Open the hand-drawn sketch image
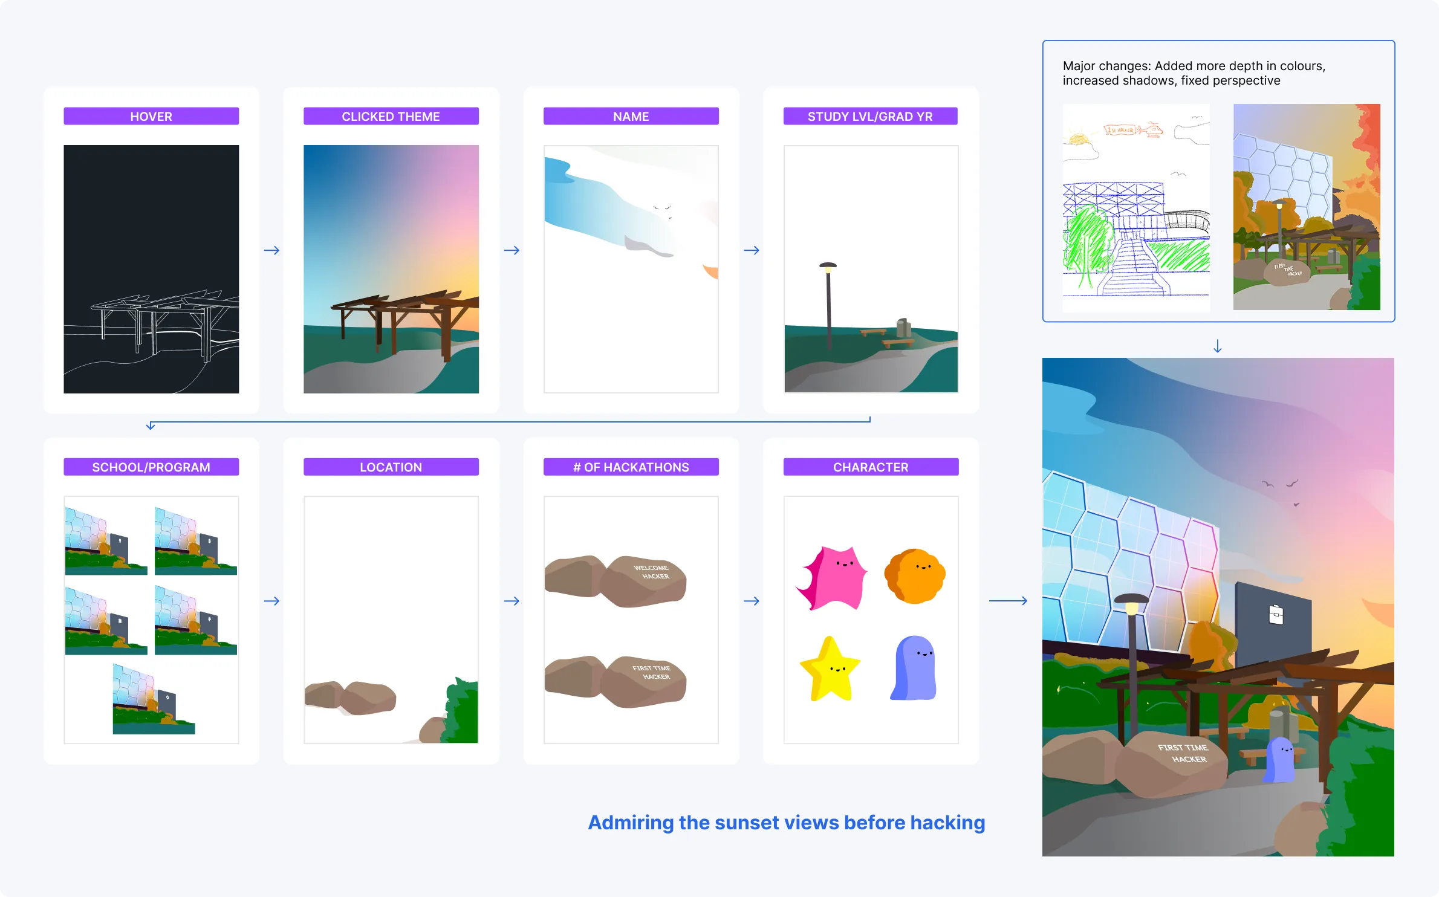Viewport: 1439px width, 897px height. click(1136, 207)
